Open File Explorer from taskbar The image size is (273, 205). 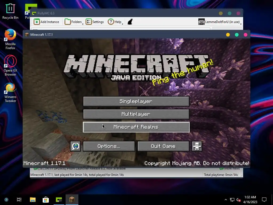[x=33, y=200]
